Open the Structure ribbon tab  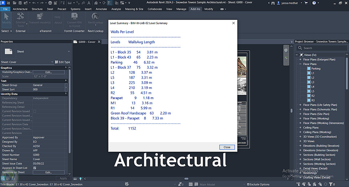click(x=37, y=9)
